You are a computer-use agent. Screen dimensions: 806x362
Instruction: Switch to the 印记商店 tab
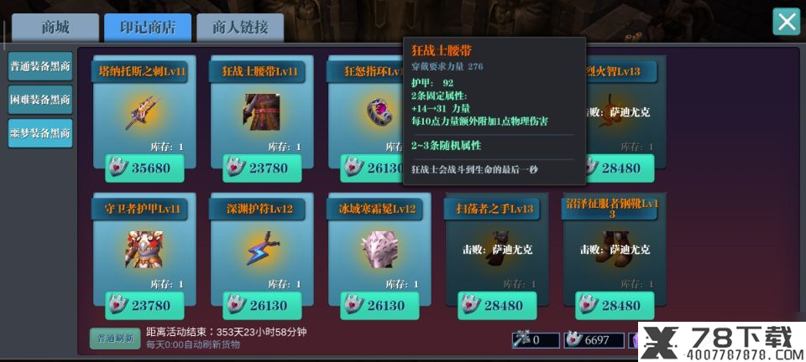click(x=148, y=27)
